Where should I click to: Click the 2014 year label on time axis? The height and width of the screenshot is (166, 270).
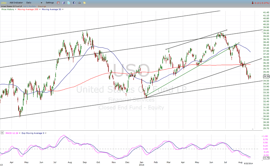click(141, 165)
